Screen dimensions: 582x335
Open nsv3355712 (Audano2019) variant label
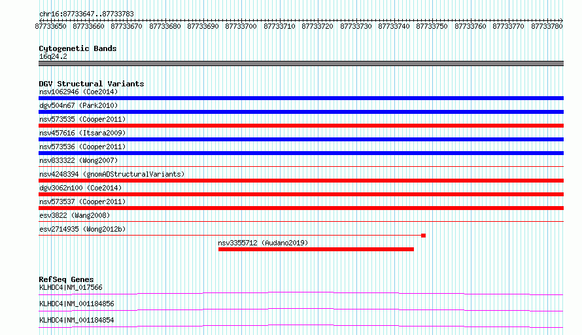[263, 243]
